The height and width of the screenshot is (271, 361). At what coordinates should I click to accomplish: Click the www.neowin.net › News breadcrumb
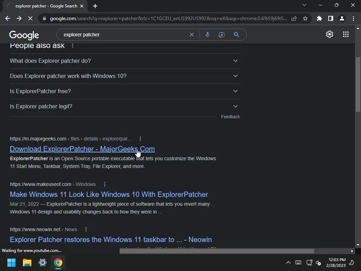click(x=43, y=229)
